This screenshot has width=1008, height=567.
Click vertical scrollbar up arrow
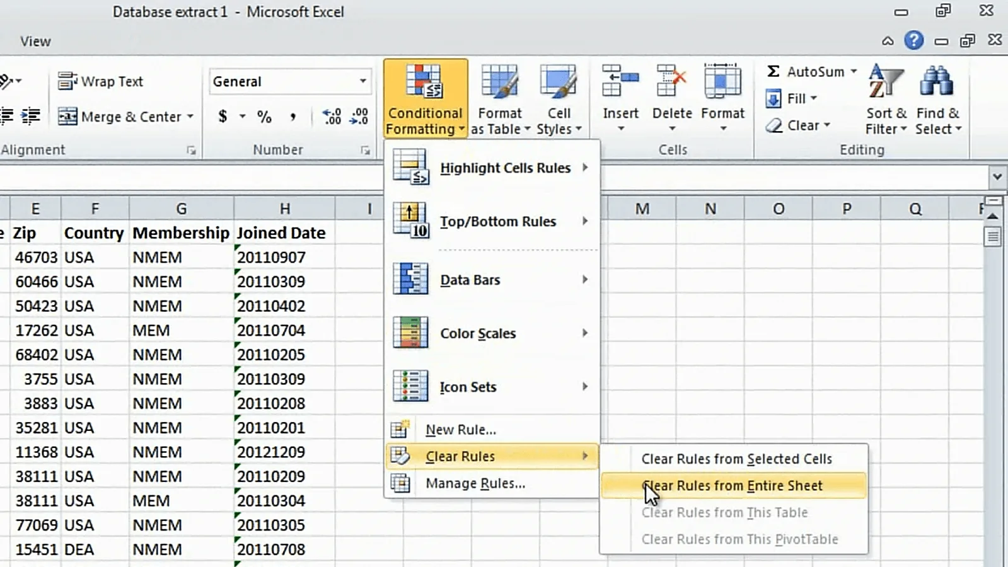coord(993,215)
